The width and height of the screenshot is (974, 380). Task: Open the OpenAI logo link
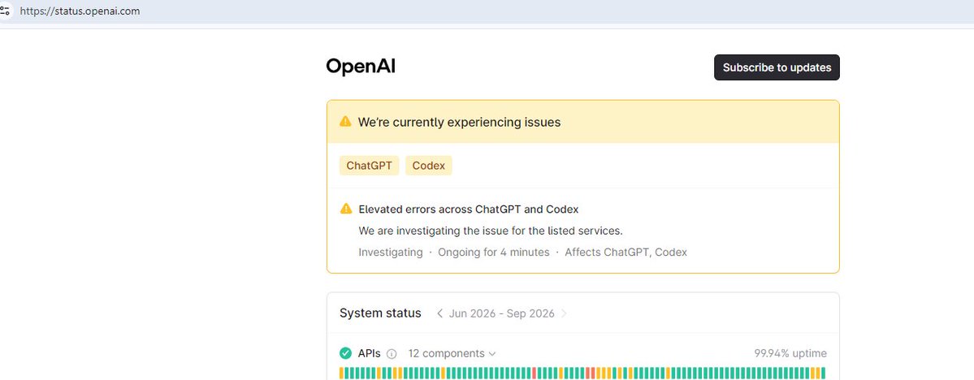coord(361,67)
